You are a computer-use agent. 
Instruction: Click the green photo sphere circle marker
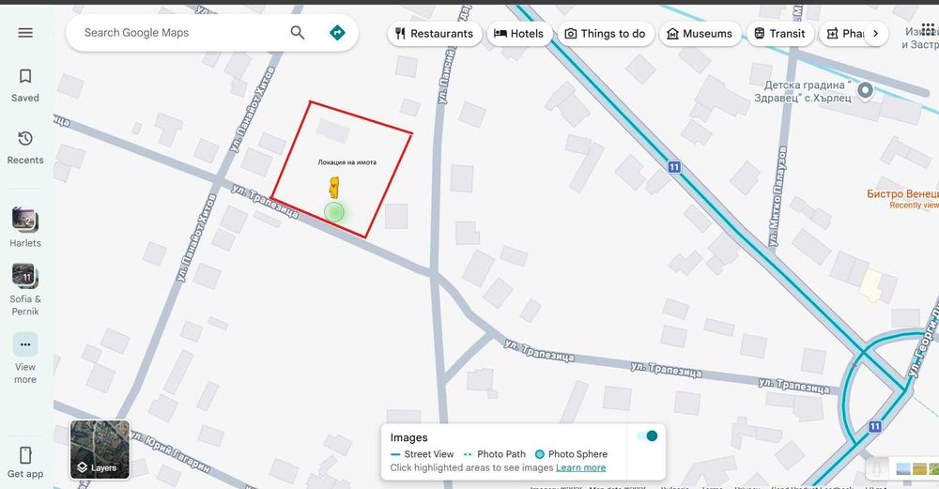pyautogui.click(x=334, y=212)
